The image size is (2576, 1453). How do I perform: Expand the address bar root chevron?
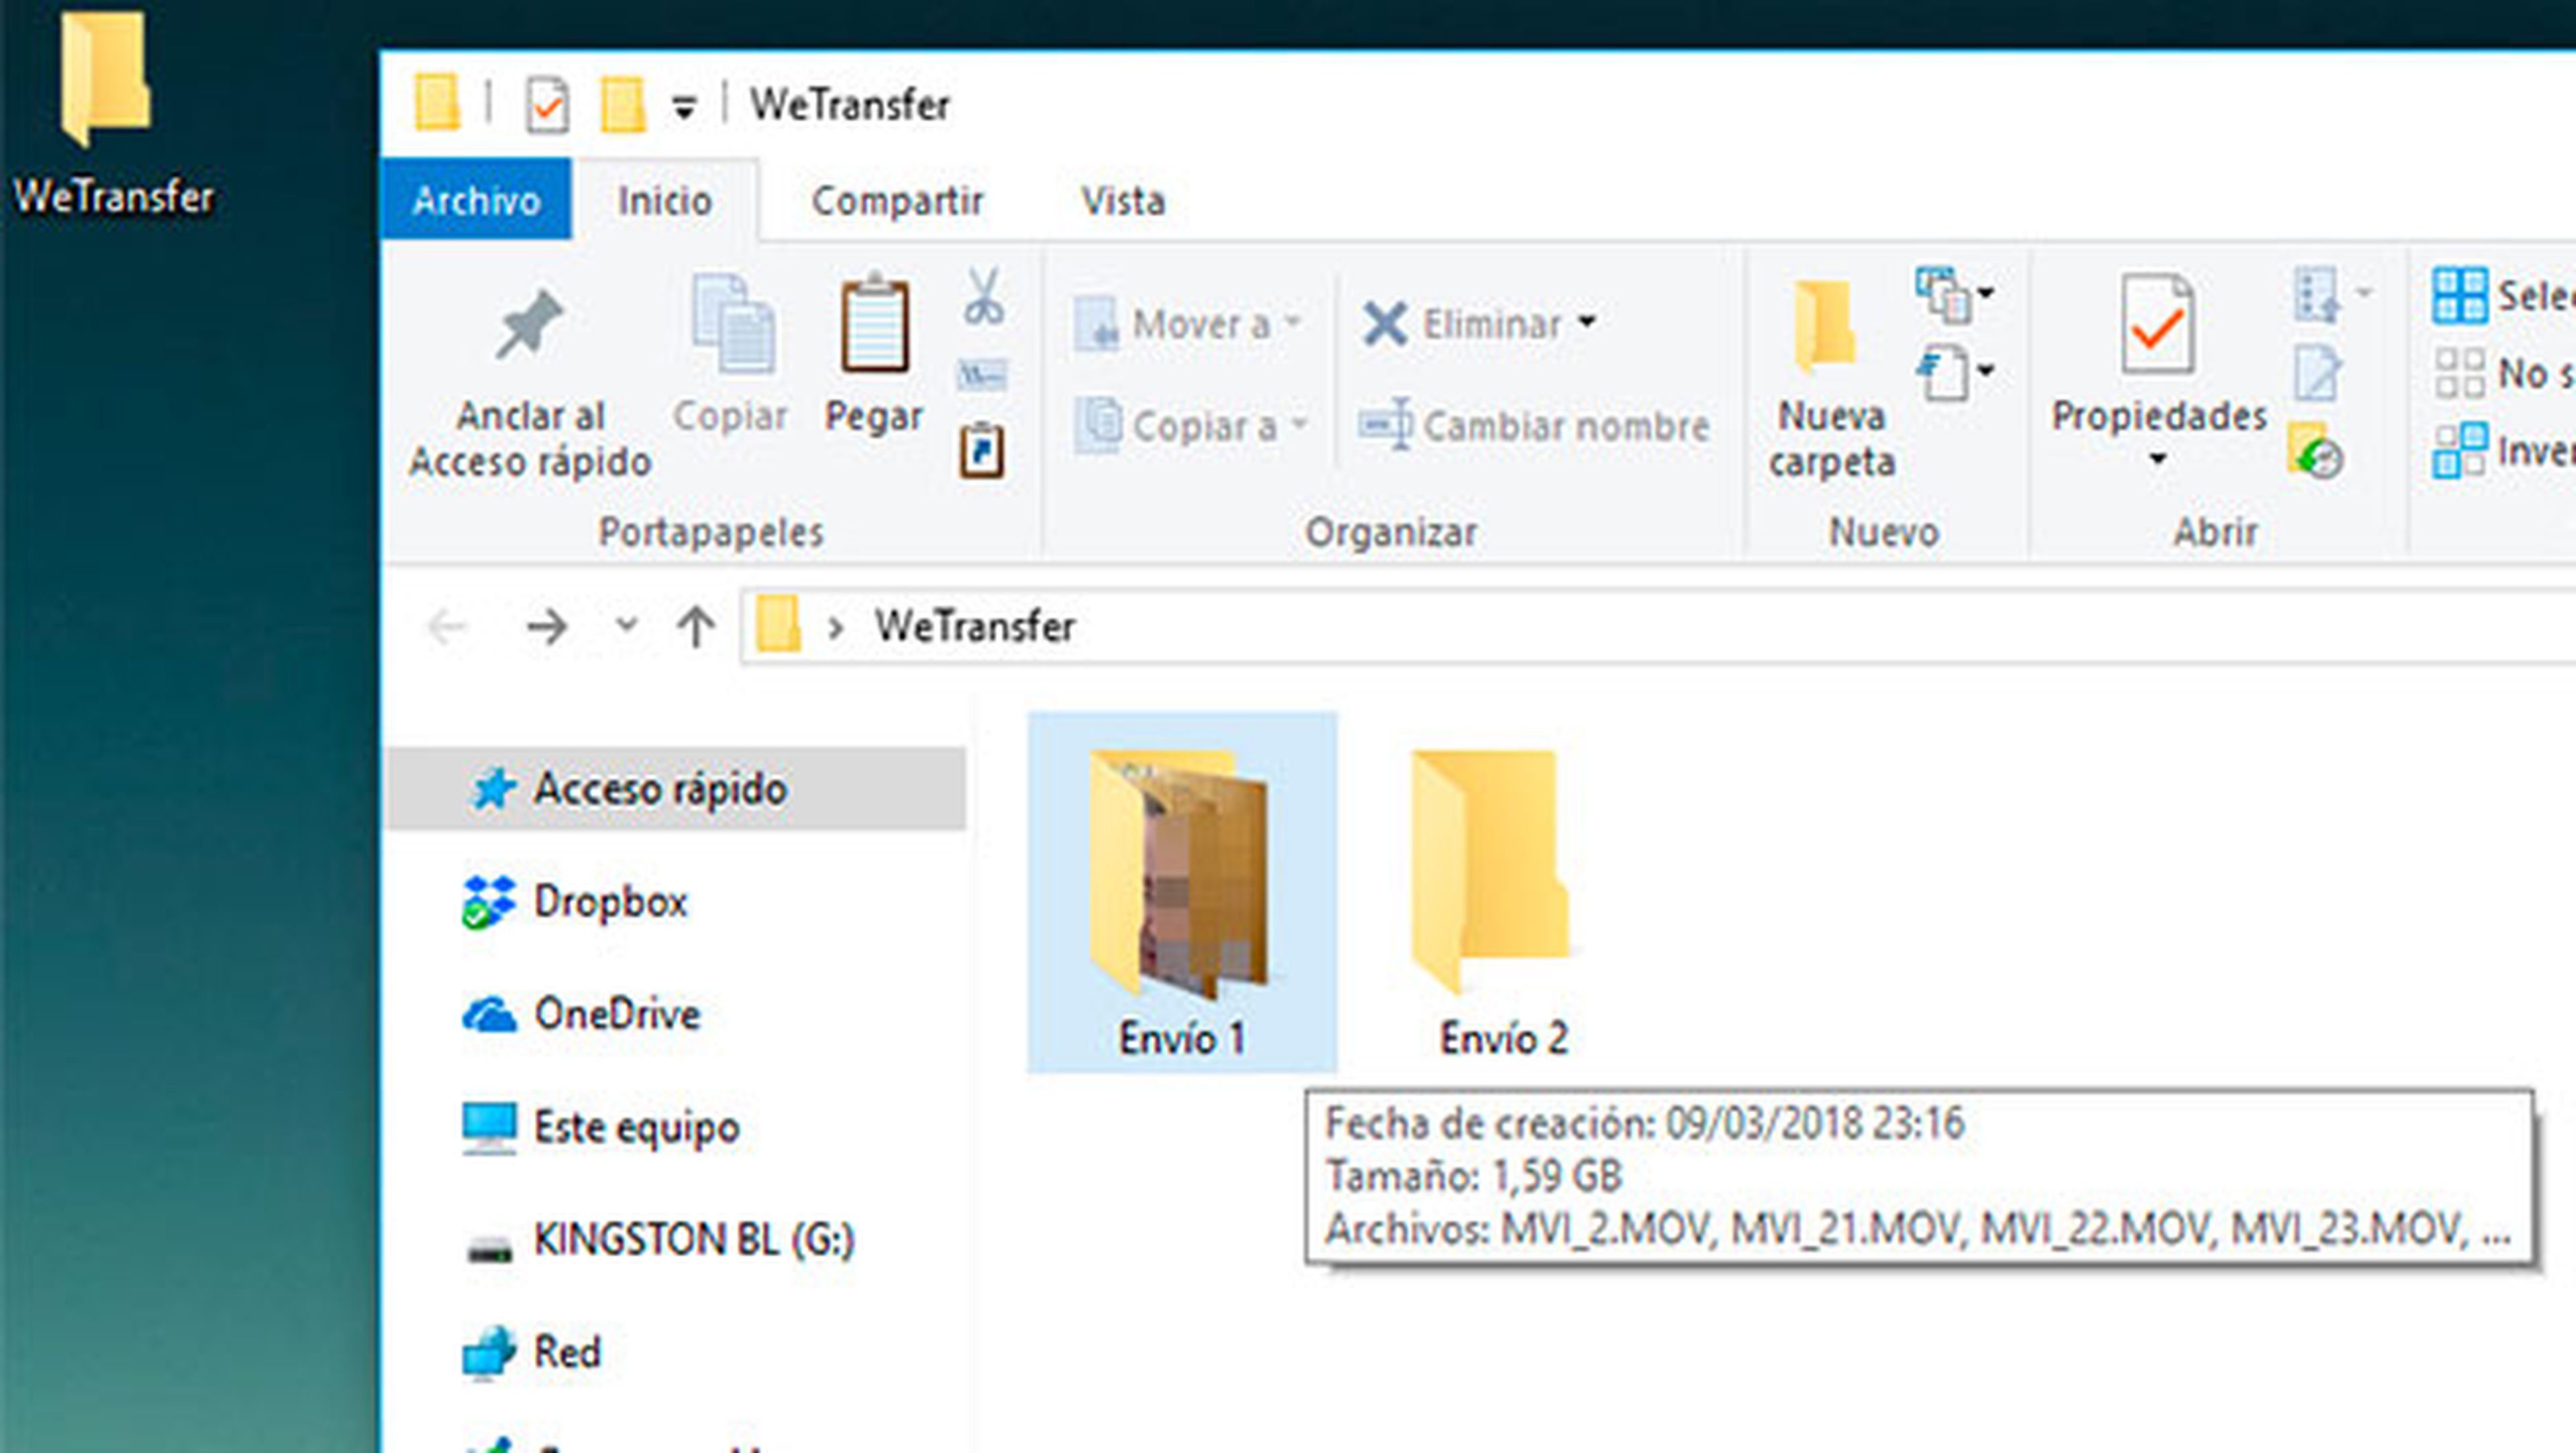click(x=836, y=628)
